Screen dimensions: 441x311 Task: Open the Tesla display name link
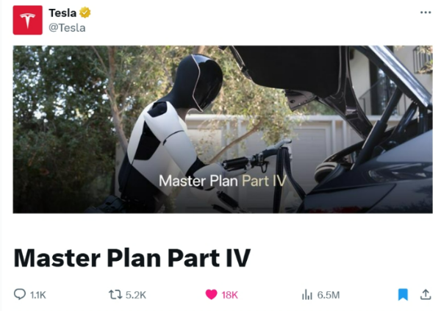click(x=62, y=13)
